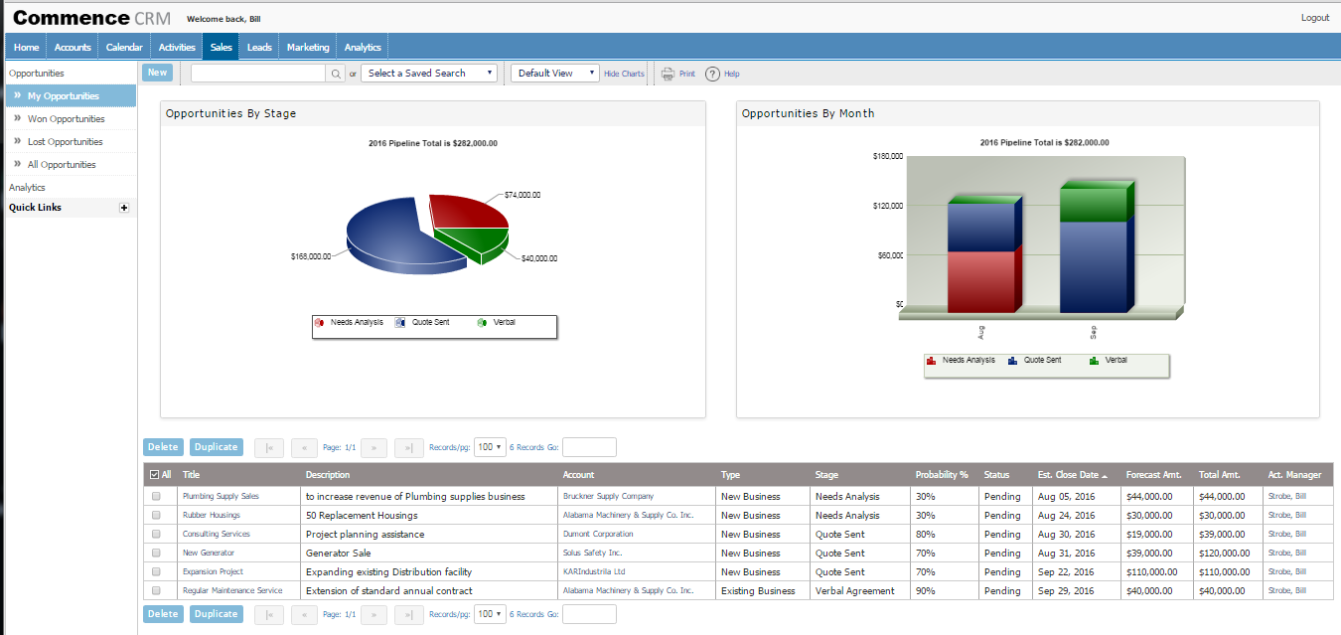This screenshot has height=635, width=1341.
Task: Toggle the select All checkbox
Action: [153, 475]
